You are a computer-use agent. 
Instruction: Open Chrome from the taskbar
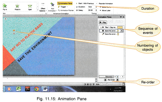[x=36, y=89]
